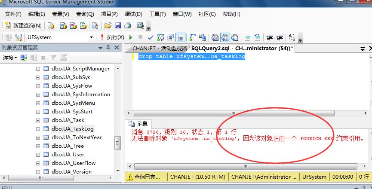Click the Open File folder icon
This screenshot has width=372, height=189.
tap(108, 26)
